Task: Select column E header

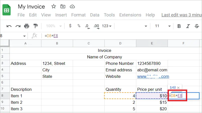Action: [152, 43]
